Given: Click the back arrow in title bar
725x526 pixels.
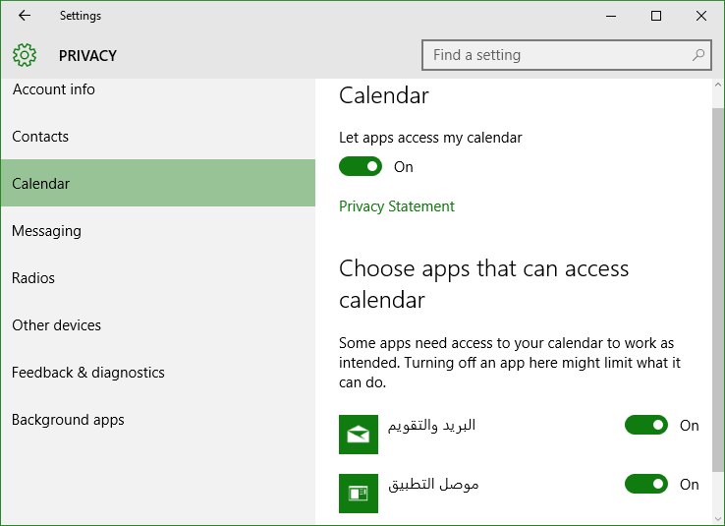Looking at the screenshot, I should pos(25,16).
